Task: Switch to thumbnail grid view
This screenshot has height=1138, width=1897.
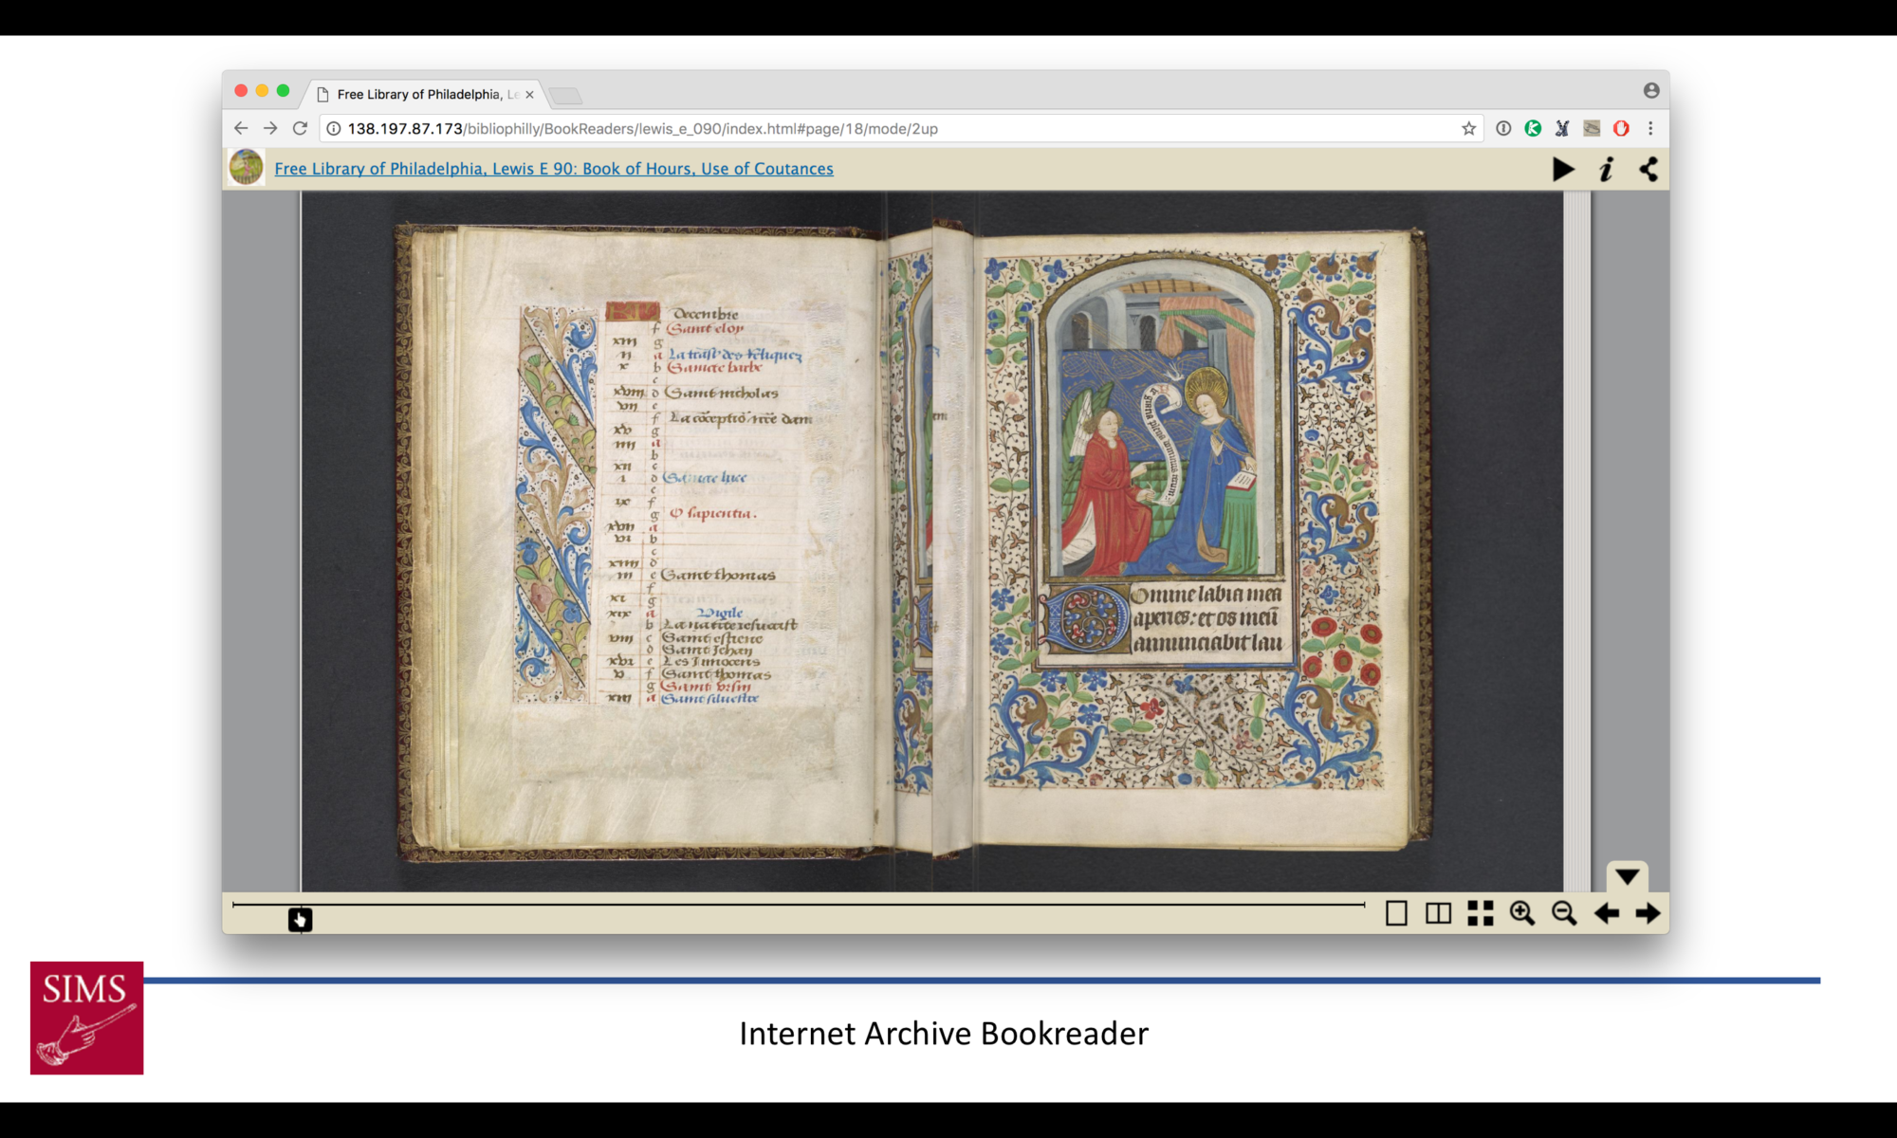Action: [x=1480, y=913]
